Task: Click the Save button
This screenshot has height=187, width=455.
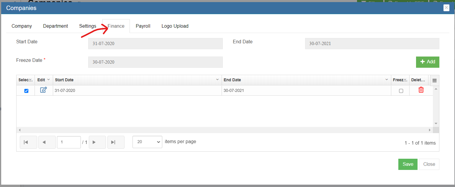Action: click(x=407, y=164)
